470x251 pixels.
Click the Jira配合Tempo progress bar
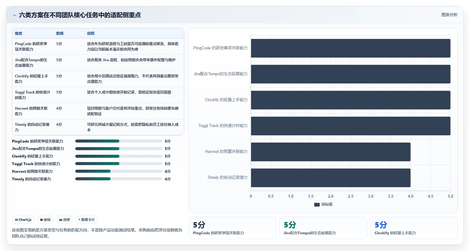pos(119,149)
